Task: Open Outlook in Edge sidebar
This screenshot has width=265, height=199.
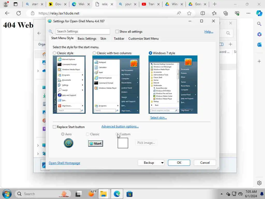Action: pos(259,45)
